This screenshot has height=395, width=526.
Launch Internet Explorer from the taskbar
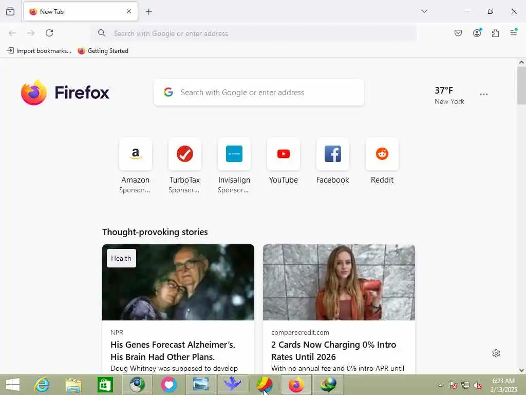tap(42, 385)
